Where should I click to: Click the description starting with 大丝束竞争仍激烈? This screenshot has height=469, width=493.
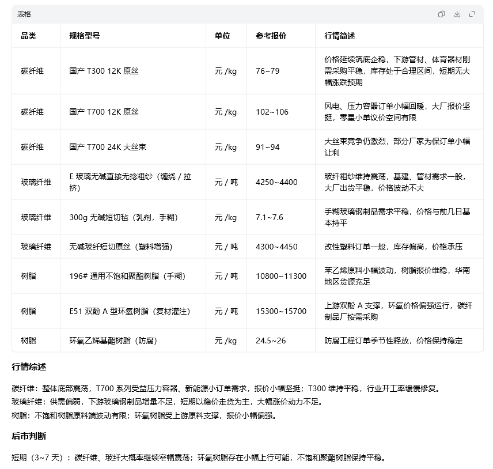coord(397,147)
